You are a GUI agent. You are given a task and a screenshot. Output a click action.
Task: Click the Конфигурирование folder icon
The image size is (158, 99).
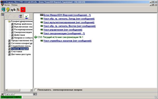pyautogui.click(x=9, y=21)
